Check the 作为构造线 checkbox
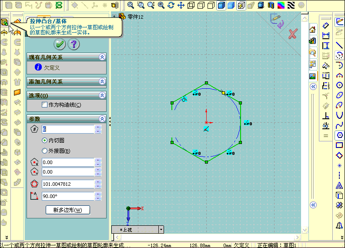 pos(45,104)
